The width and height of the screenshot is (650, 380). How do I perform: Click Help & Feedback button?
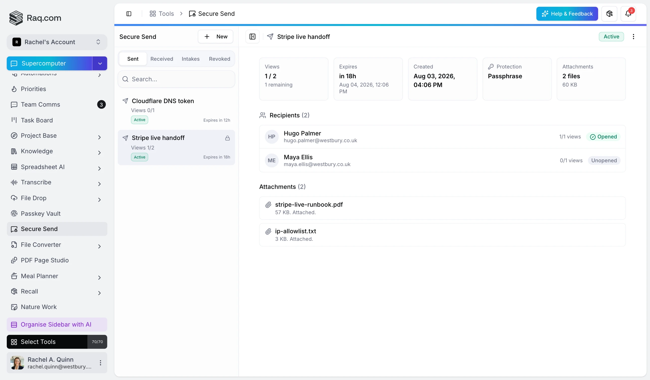pos(567,14)
